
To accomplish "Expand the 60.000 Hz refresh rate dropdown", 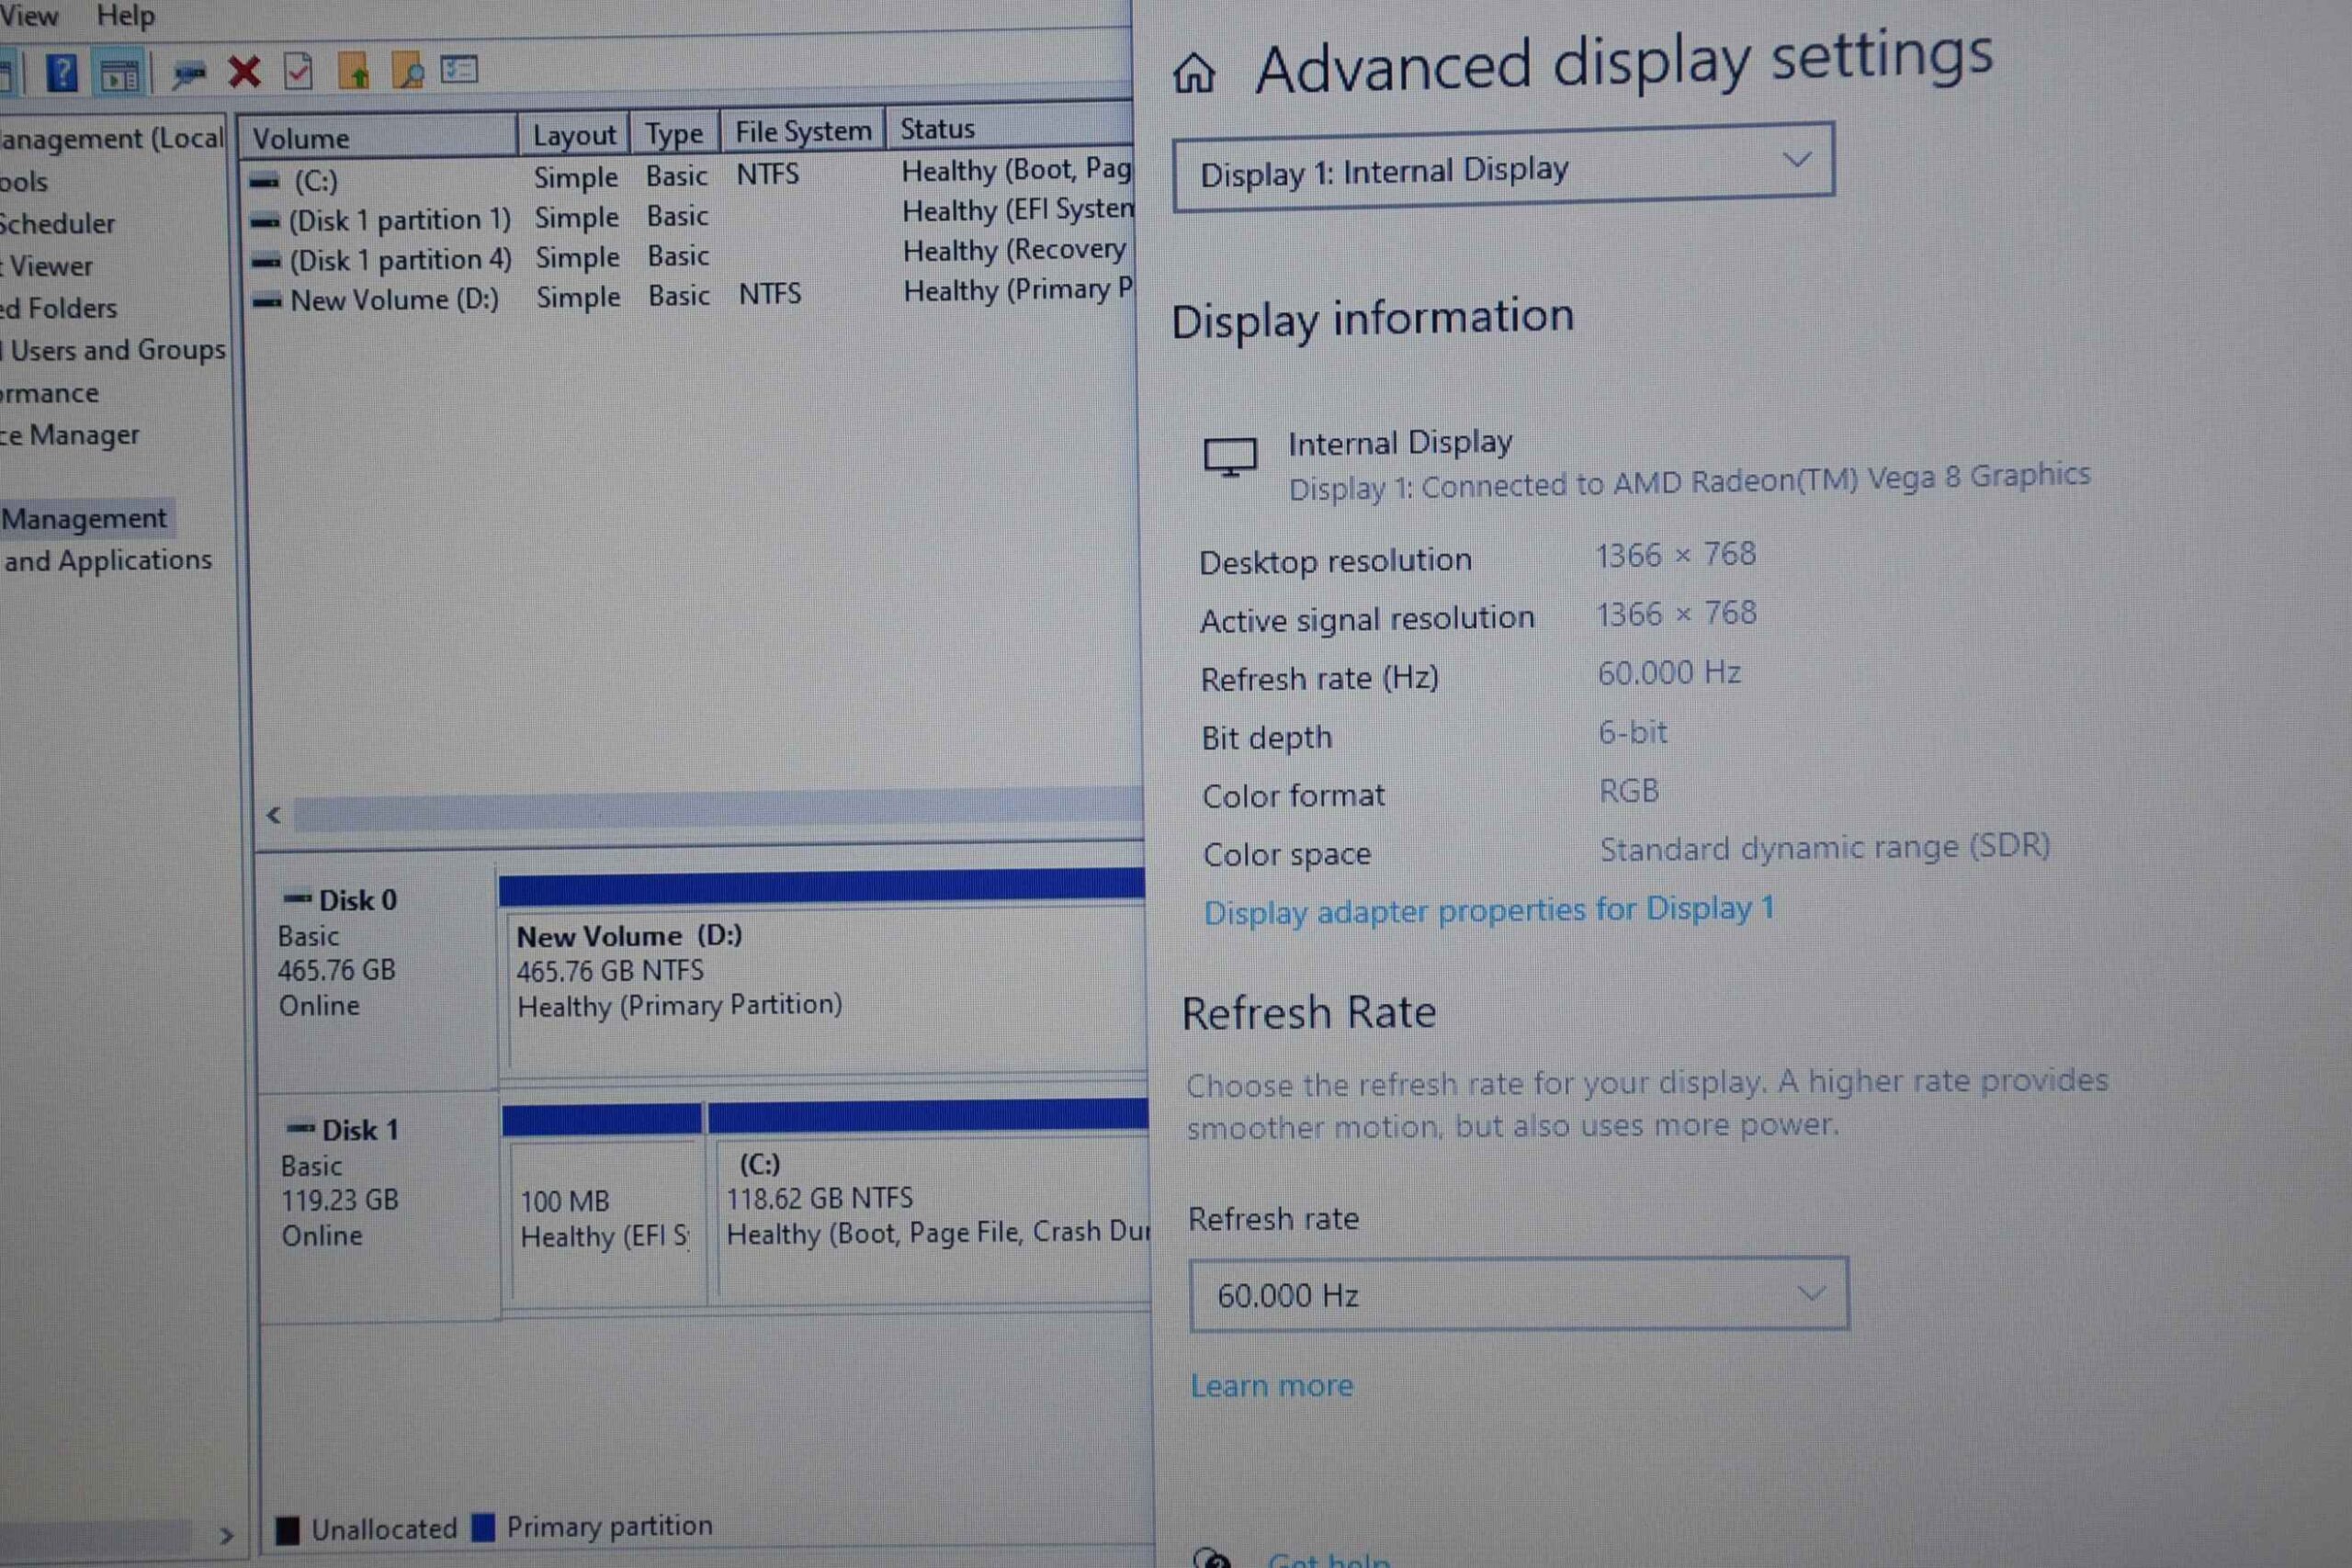I will 1518,1294.
